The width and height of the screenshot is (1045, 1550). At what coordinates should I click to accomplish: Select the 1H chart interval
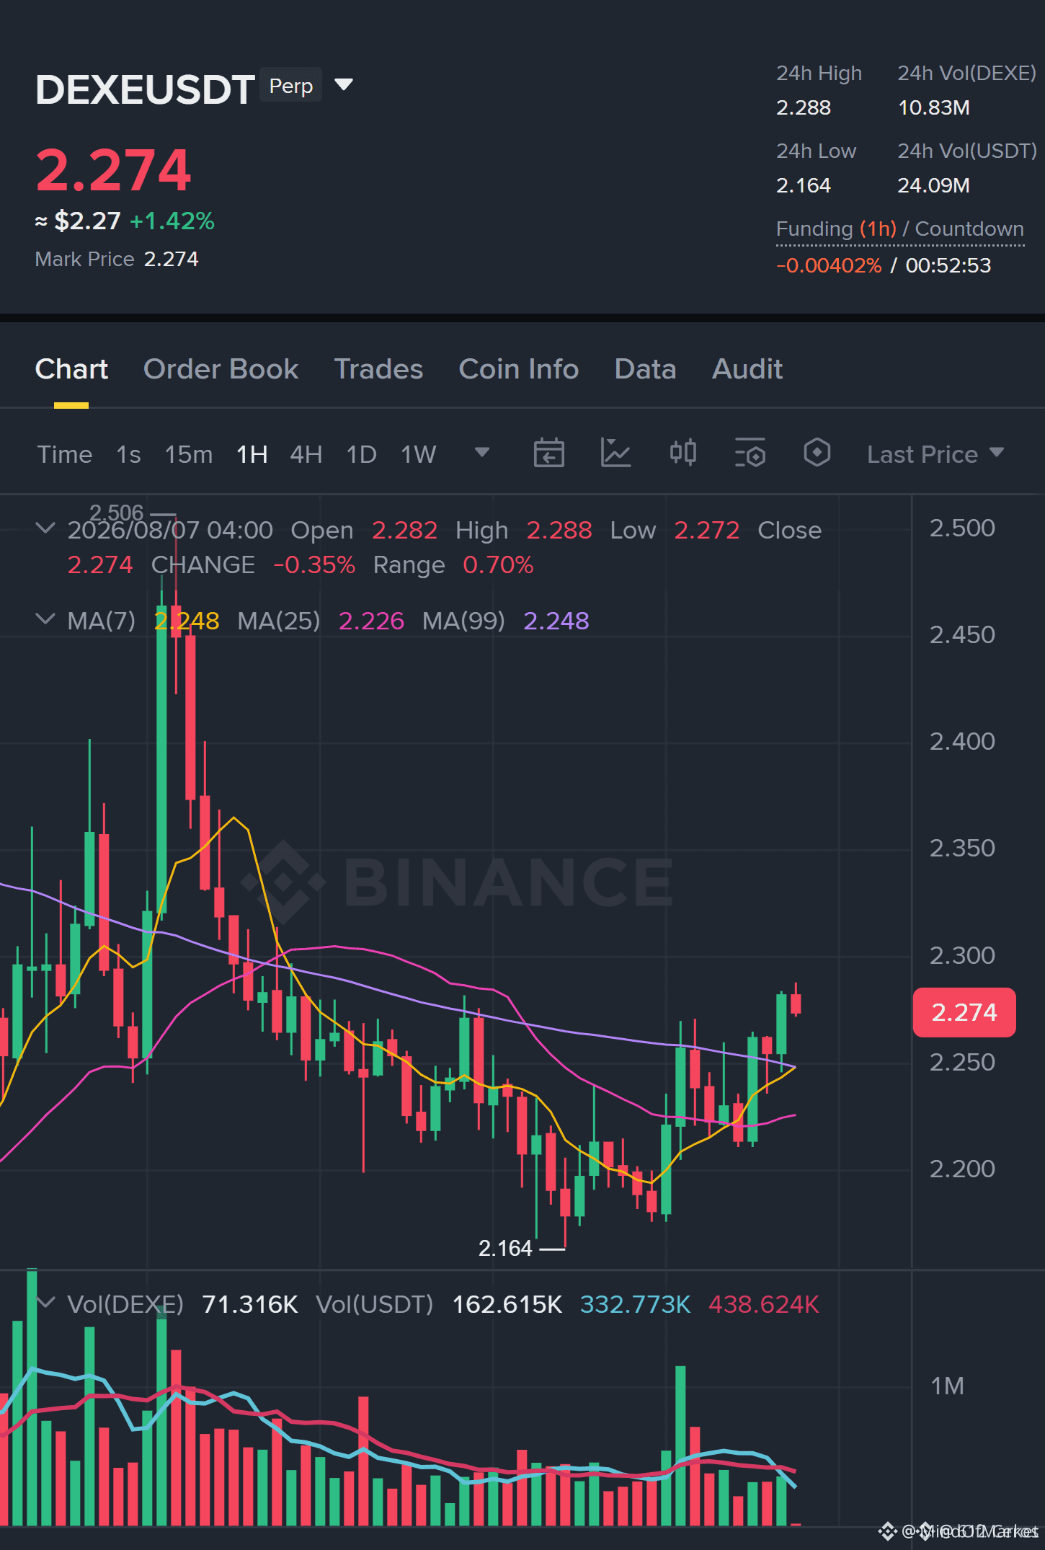coord(252,454)
